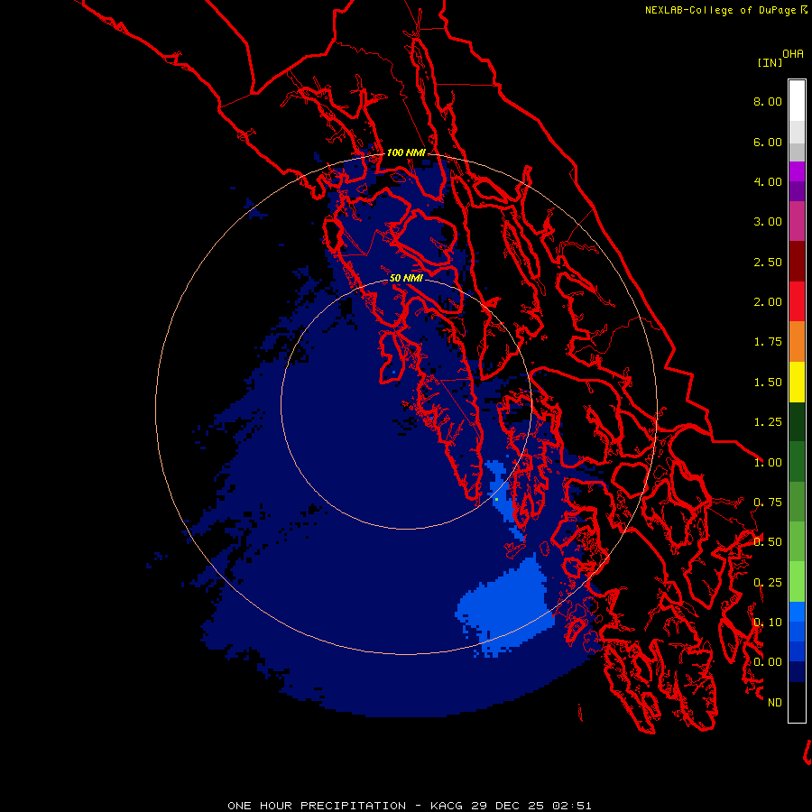Pick the bright magenta legend swatch
This screenshot has width=812, height=812.
click(x=797, y=171)
